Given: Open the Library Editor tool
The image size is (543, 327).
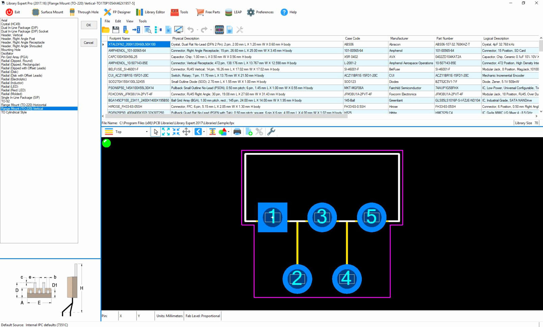Looking at the screenshot, I should 151,12.
